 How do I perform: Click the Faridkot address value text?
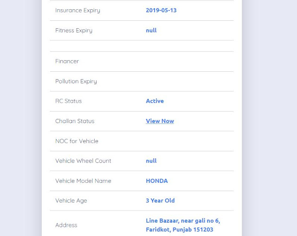click(x=183, y=225)
